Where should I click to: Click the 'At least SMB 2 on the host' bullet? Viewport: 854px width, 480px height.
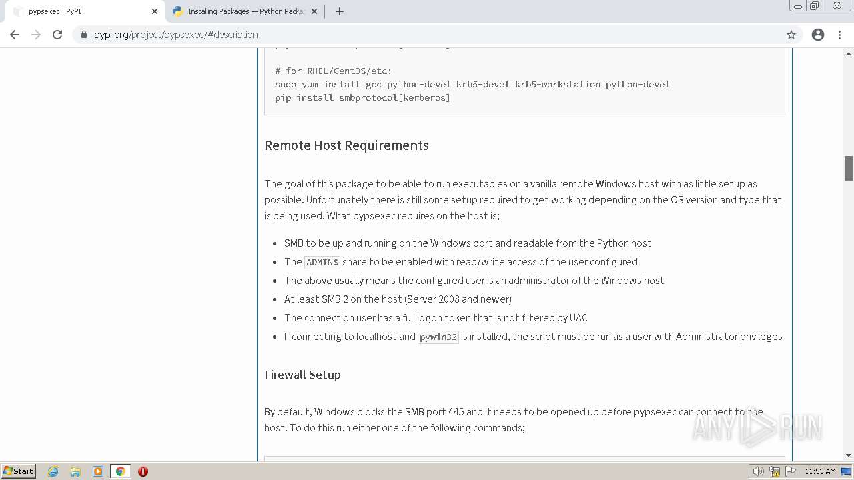click(398, 299)
